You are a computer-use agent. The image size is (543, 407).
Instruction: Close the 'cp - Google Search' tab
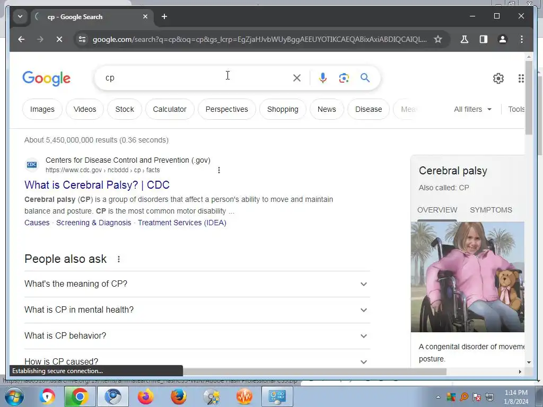coord(145,16)
